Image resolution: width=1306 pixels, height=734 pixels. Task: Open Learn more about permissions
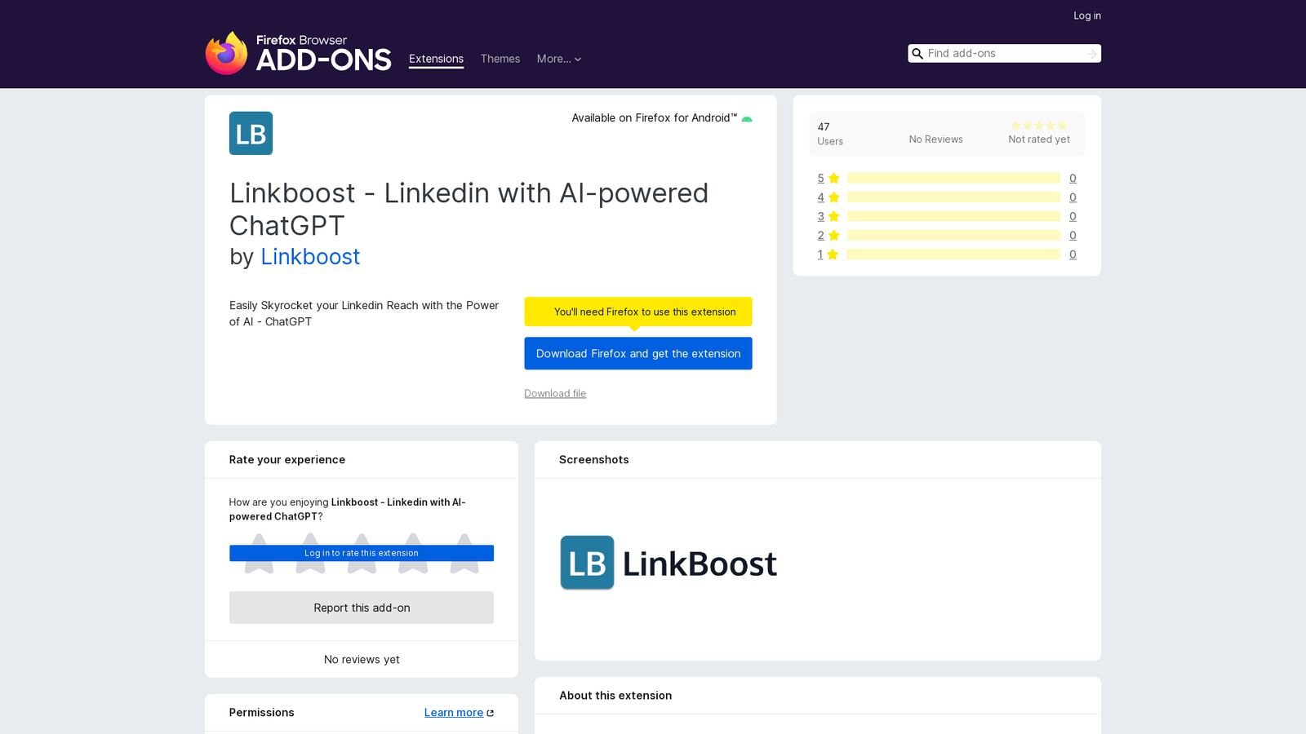click(x=454, y=713)
